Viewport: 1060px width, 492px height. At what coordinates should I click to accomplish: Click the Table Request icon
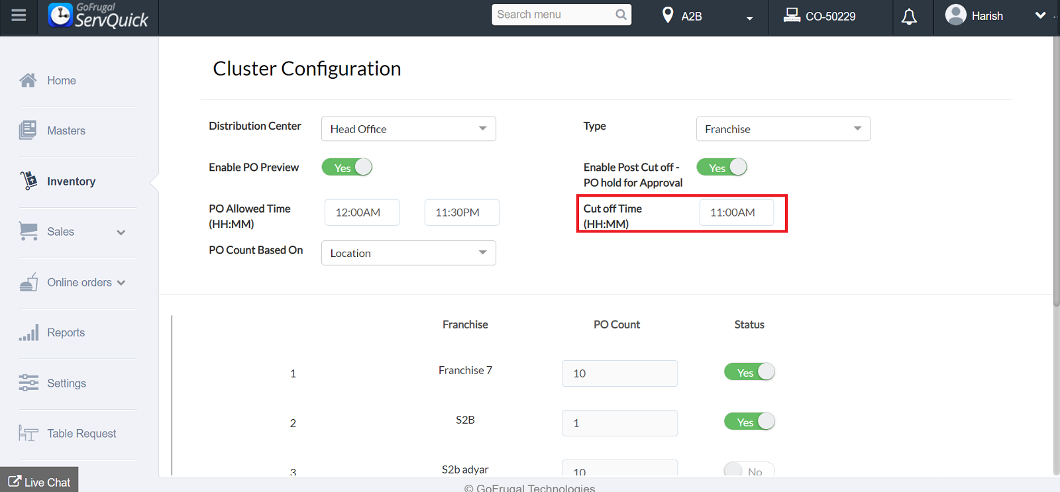28,434
